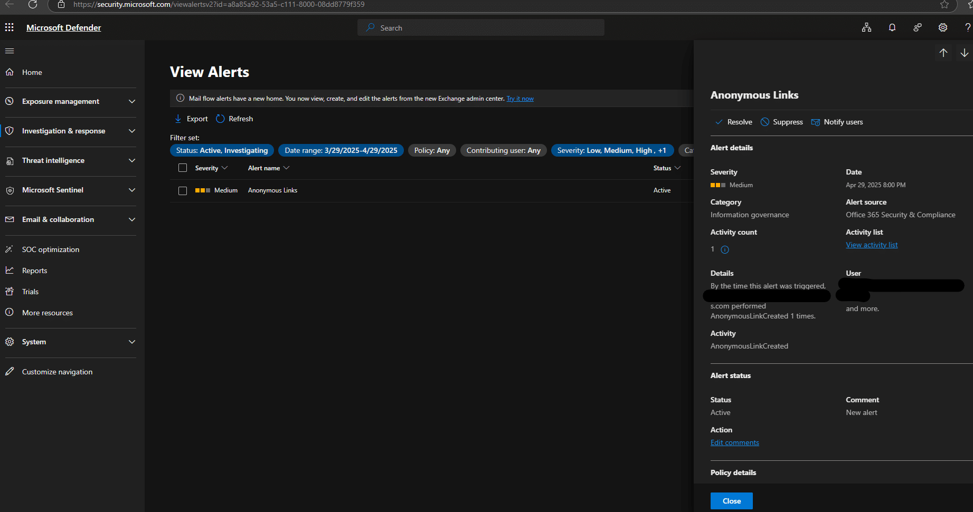Click the Reports chart icon
Image resolution: width=973 pixels, height=512 pixels.
pos(10,270)
